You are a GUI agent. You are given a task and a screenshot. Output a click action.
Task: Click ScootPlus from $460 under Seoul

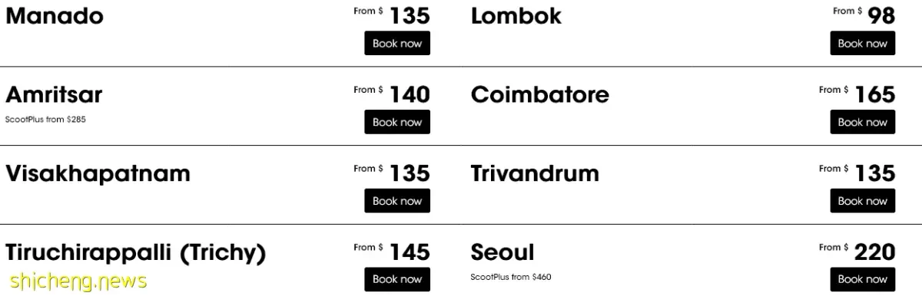click(511, 277)
